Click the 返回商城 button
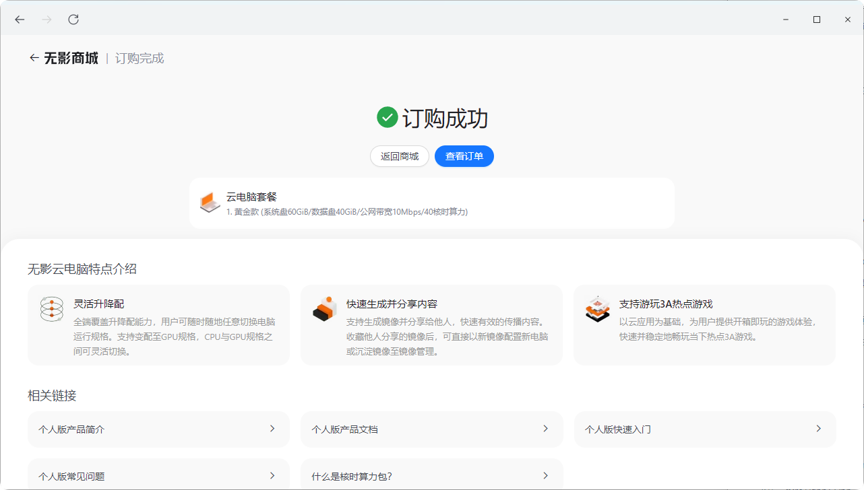The width and height of the screenshot is (864, 490). [399, 156]
